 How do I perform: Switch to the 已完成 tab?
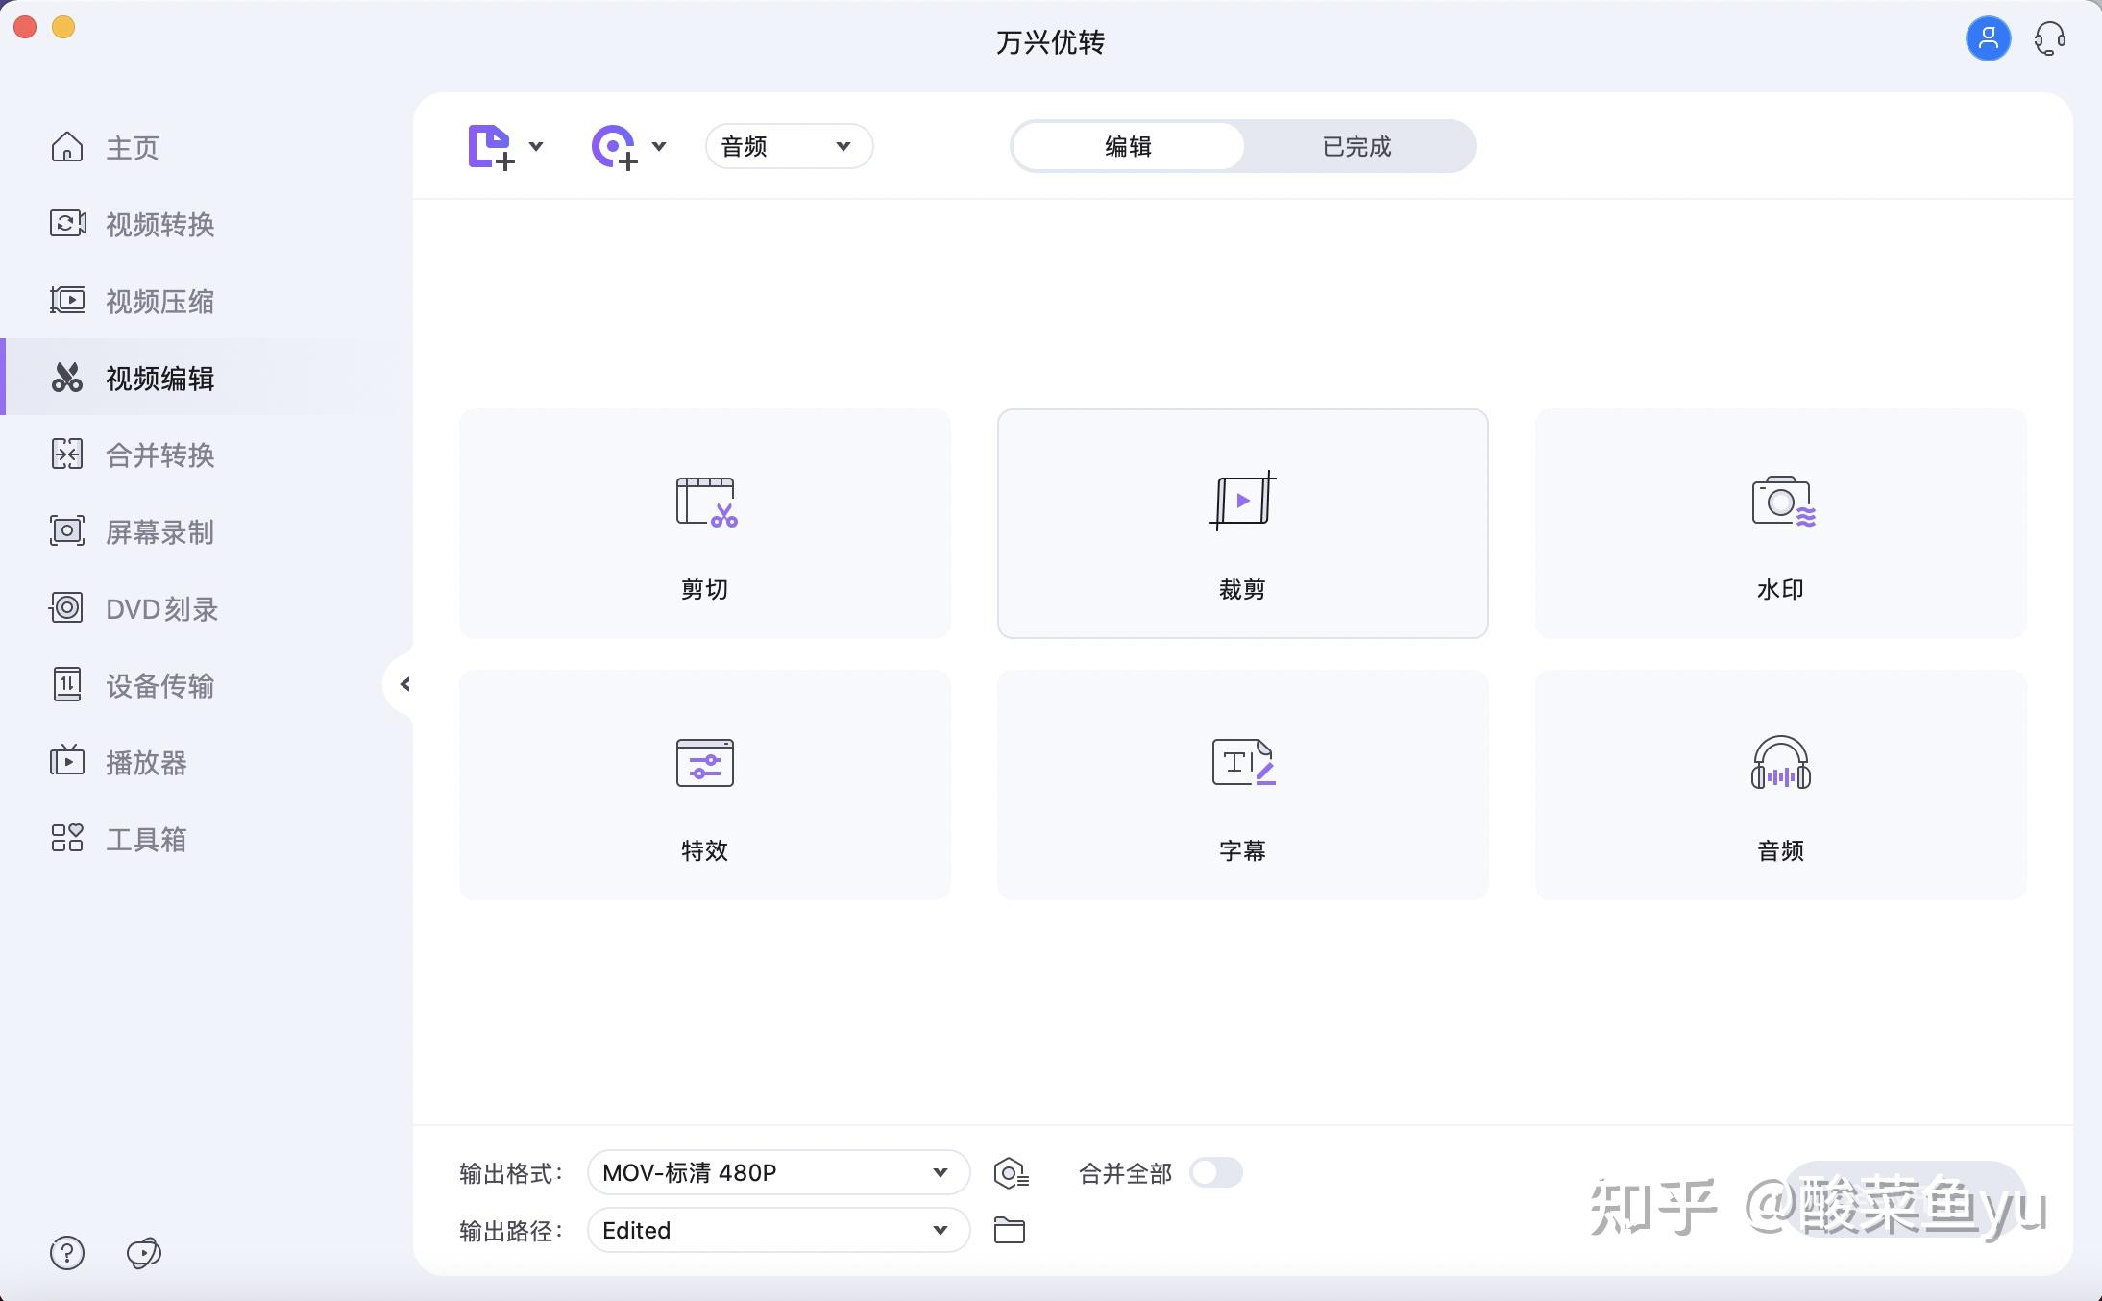point(1357,147)
